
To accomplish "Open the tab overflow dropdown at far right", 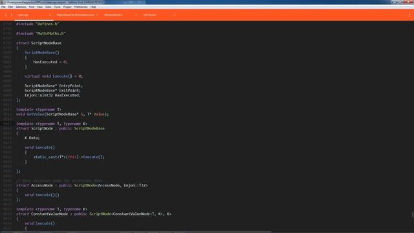I will point(409,15).
